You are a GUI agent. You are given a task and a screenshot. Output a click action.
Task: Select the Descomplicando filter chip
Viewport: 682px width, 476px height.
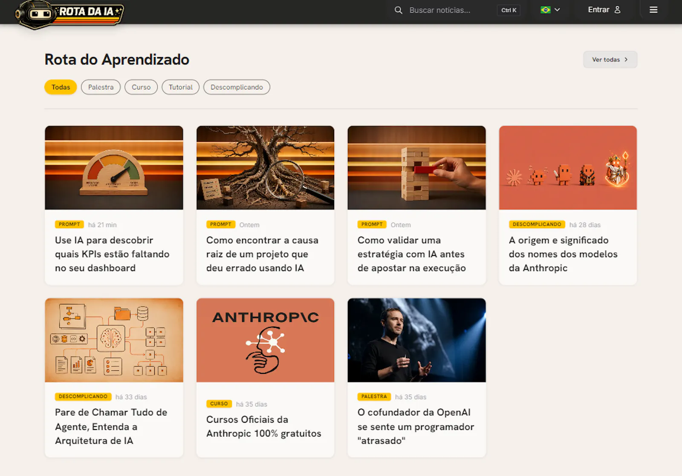[x=237, y=87]
